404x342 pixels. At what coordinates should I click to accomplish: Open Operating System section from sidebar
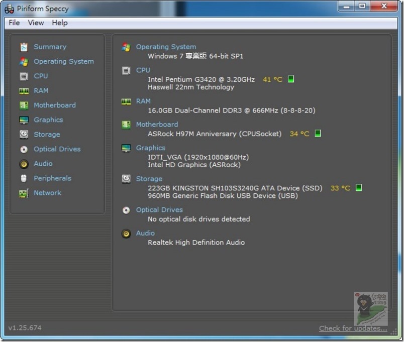point(64,62)
